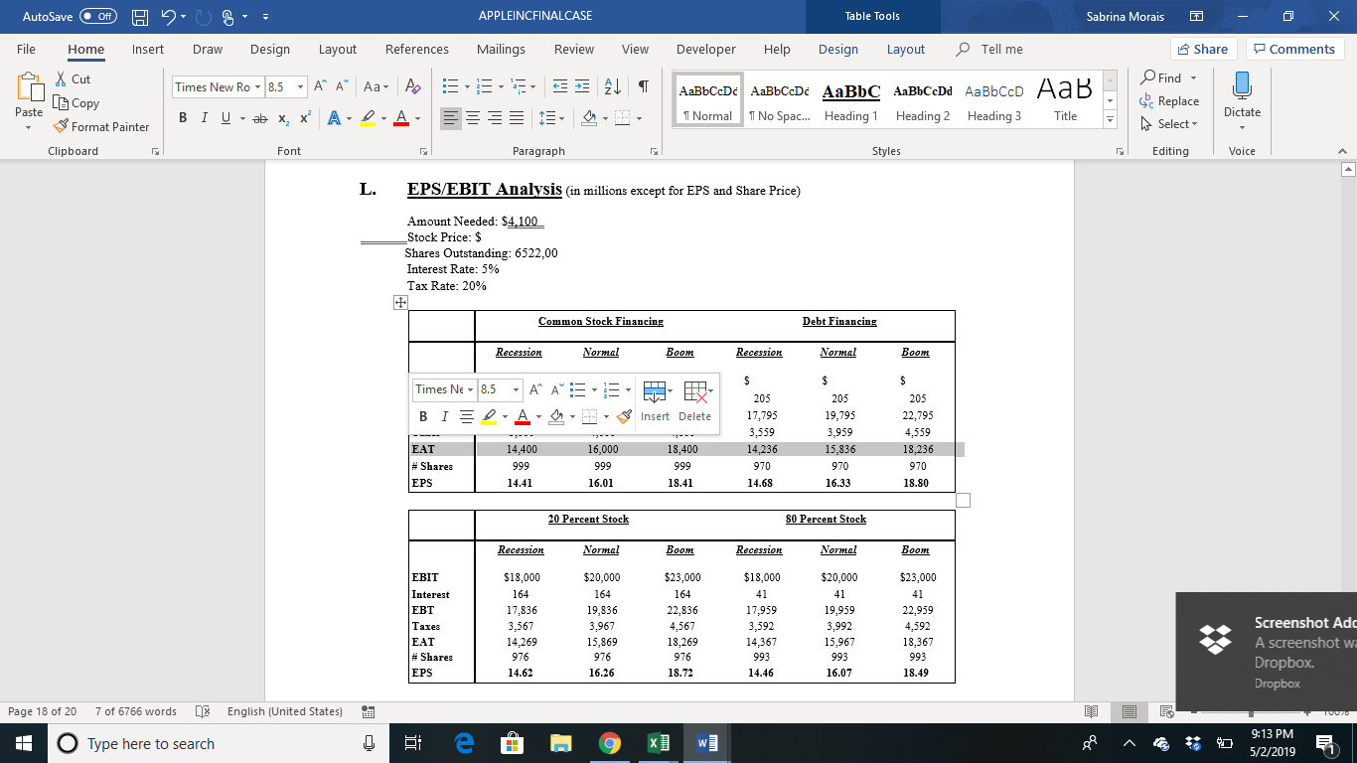
Task: Click the Share button
Action: point(1203,49)
